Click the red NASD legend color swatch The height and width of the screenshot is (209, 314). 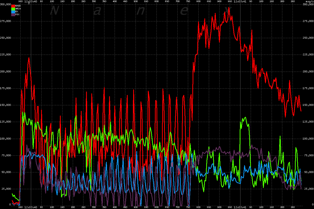point(13,6)
